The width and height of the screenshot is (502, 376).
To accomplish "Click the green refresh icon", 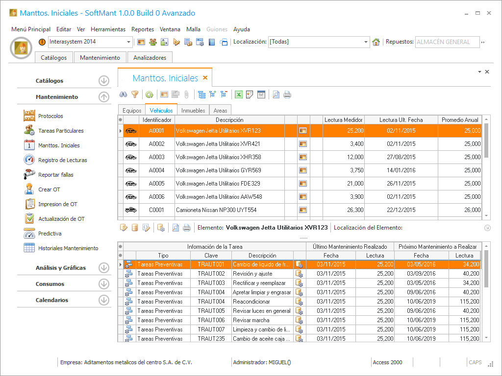I will (149, 95).
